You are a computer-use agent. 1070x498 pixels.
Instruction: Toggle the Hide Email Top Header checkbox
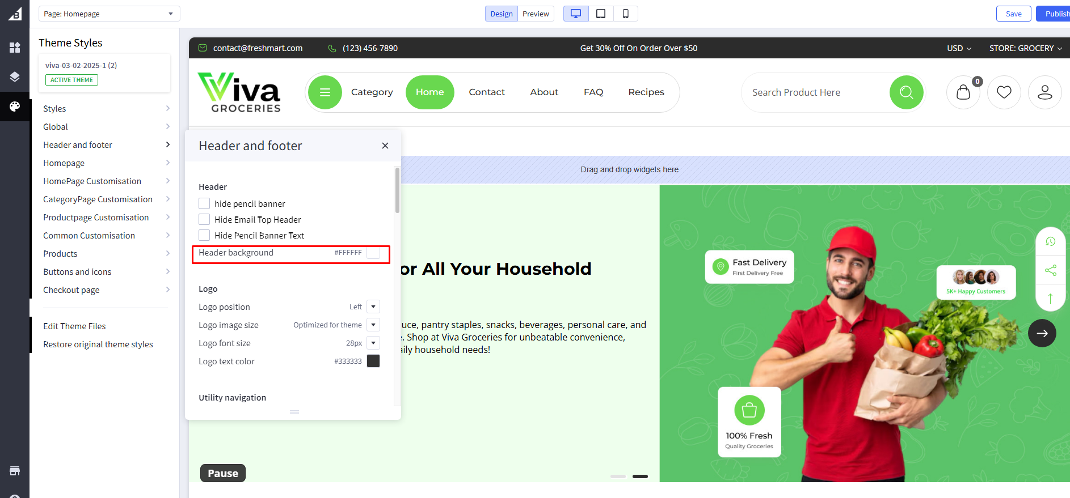[x=204, y=219]
